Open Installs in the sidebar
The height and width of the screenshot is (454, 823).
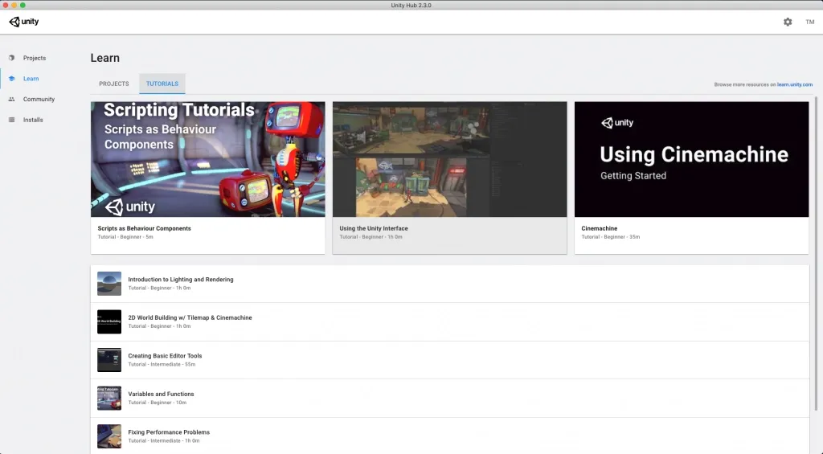pyautogui.click(x=33, y=120)
